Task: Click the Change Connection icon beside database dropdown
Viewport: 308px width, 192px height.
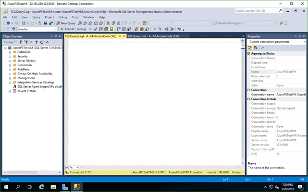Action: pos(13,29)
